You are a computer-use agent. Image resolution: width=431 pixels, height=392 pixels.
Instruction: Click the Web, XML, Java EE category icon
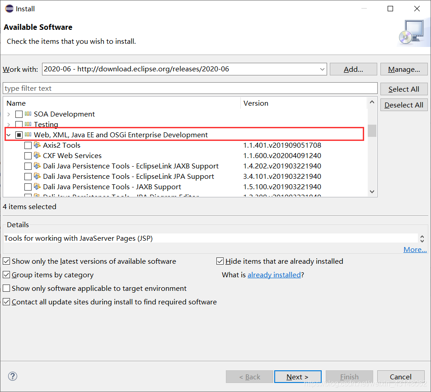pos(28,135)
